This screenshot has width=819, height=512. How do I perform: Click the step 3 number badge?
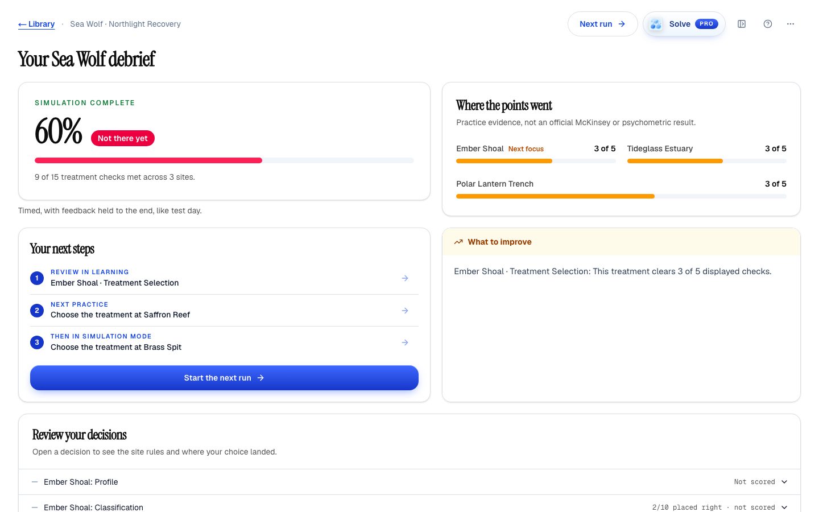(x=37, y=342)
